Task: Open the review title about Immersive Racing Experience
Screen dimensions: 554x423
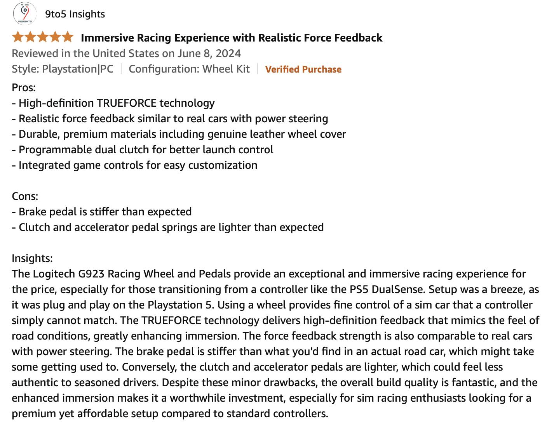Action: [x=232, y=38]
